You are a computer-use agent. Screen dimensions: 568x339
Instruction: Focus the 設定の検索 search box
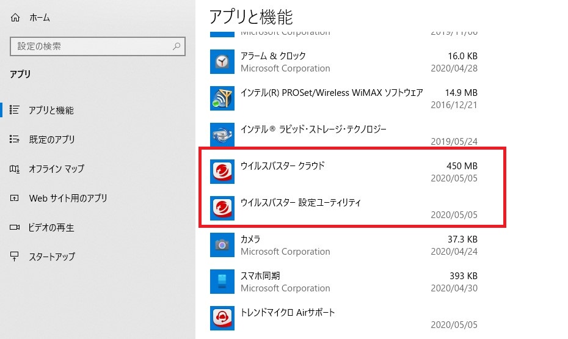click(x=98, y=46)
